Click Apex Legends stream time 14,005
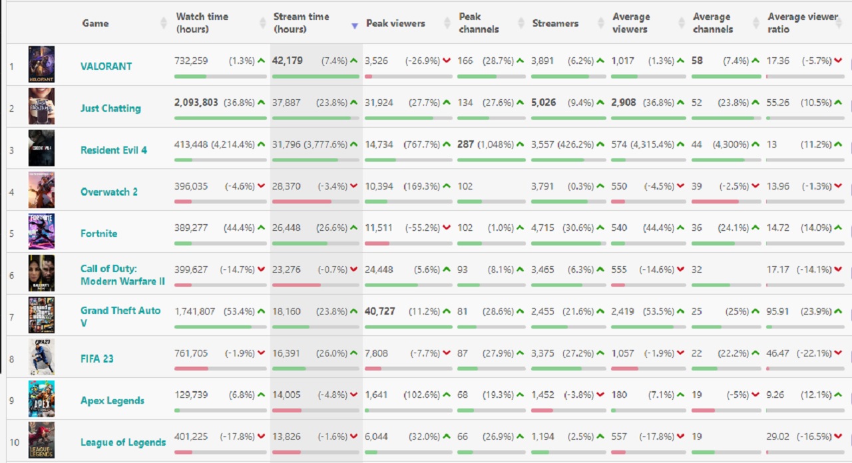 click(287, 395)
